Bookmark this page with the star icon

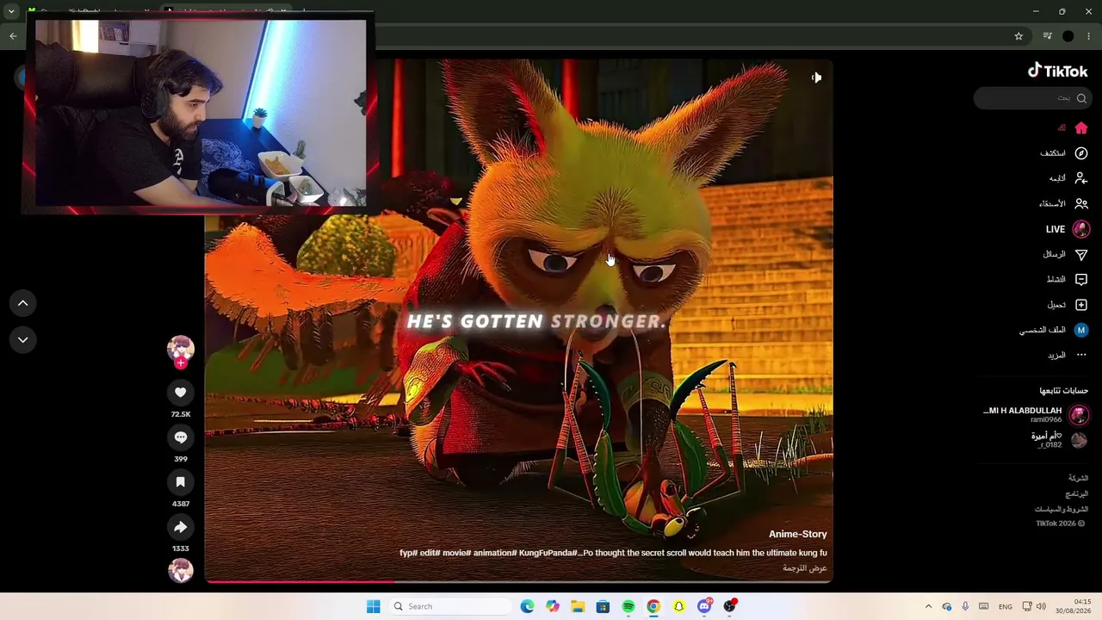click(1018, 36)
